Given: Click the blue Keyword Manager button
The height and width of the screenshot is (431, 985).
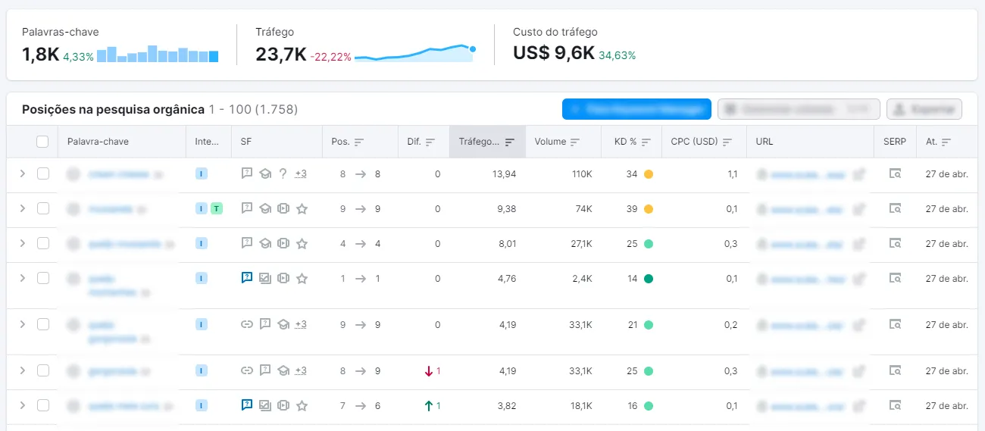Looking at the screenshot, I should [x=636, y=109].
